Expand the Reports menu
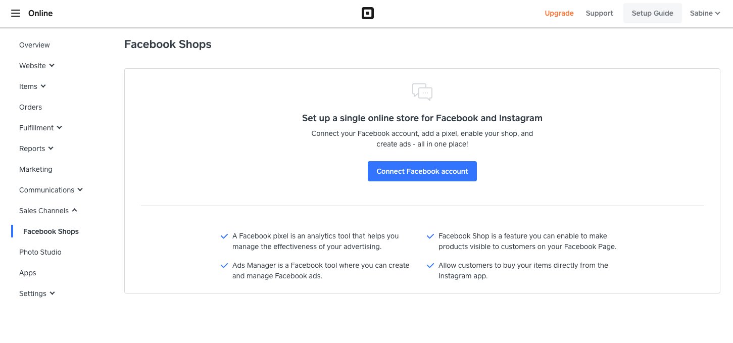733x343 pixels. 36,148
